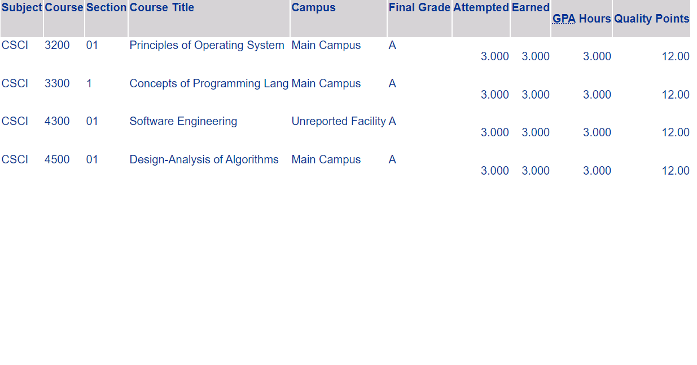697x365 pixels.
Task: Select Software Engineering course title
Action: point(183,121)
